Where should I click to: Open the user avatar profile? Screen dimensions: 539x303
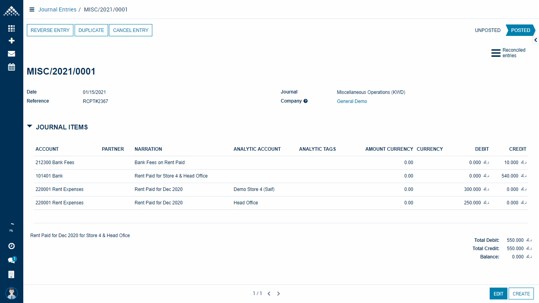[11, 293]
